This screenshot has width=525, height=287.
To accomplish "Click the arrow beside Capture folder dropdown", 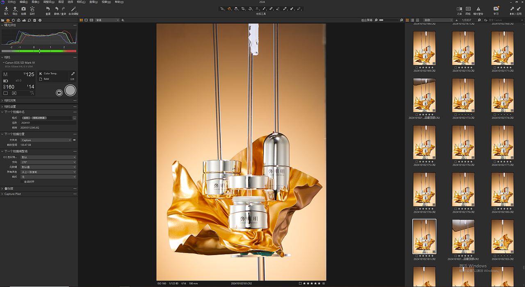I will click(x=74, y=140).
